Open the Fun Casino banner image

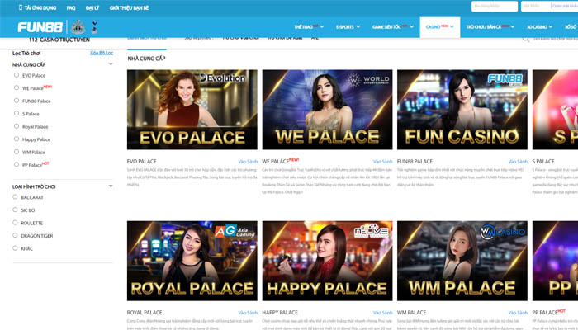pos(462,110)
